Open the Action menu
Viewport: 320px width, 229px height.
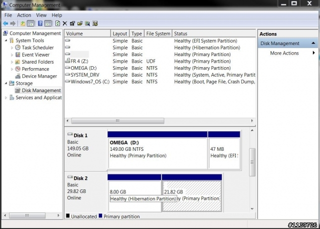coord(24,15)
